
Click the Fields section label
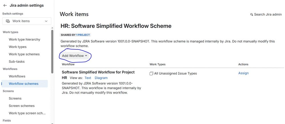pyautogui.click(x=7, y=121)
